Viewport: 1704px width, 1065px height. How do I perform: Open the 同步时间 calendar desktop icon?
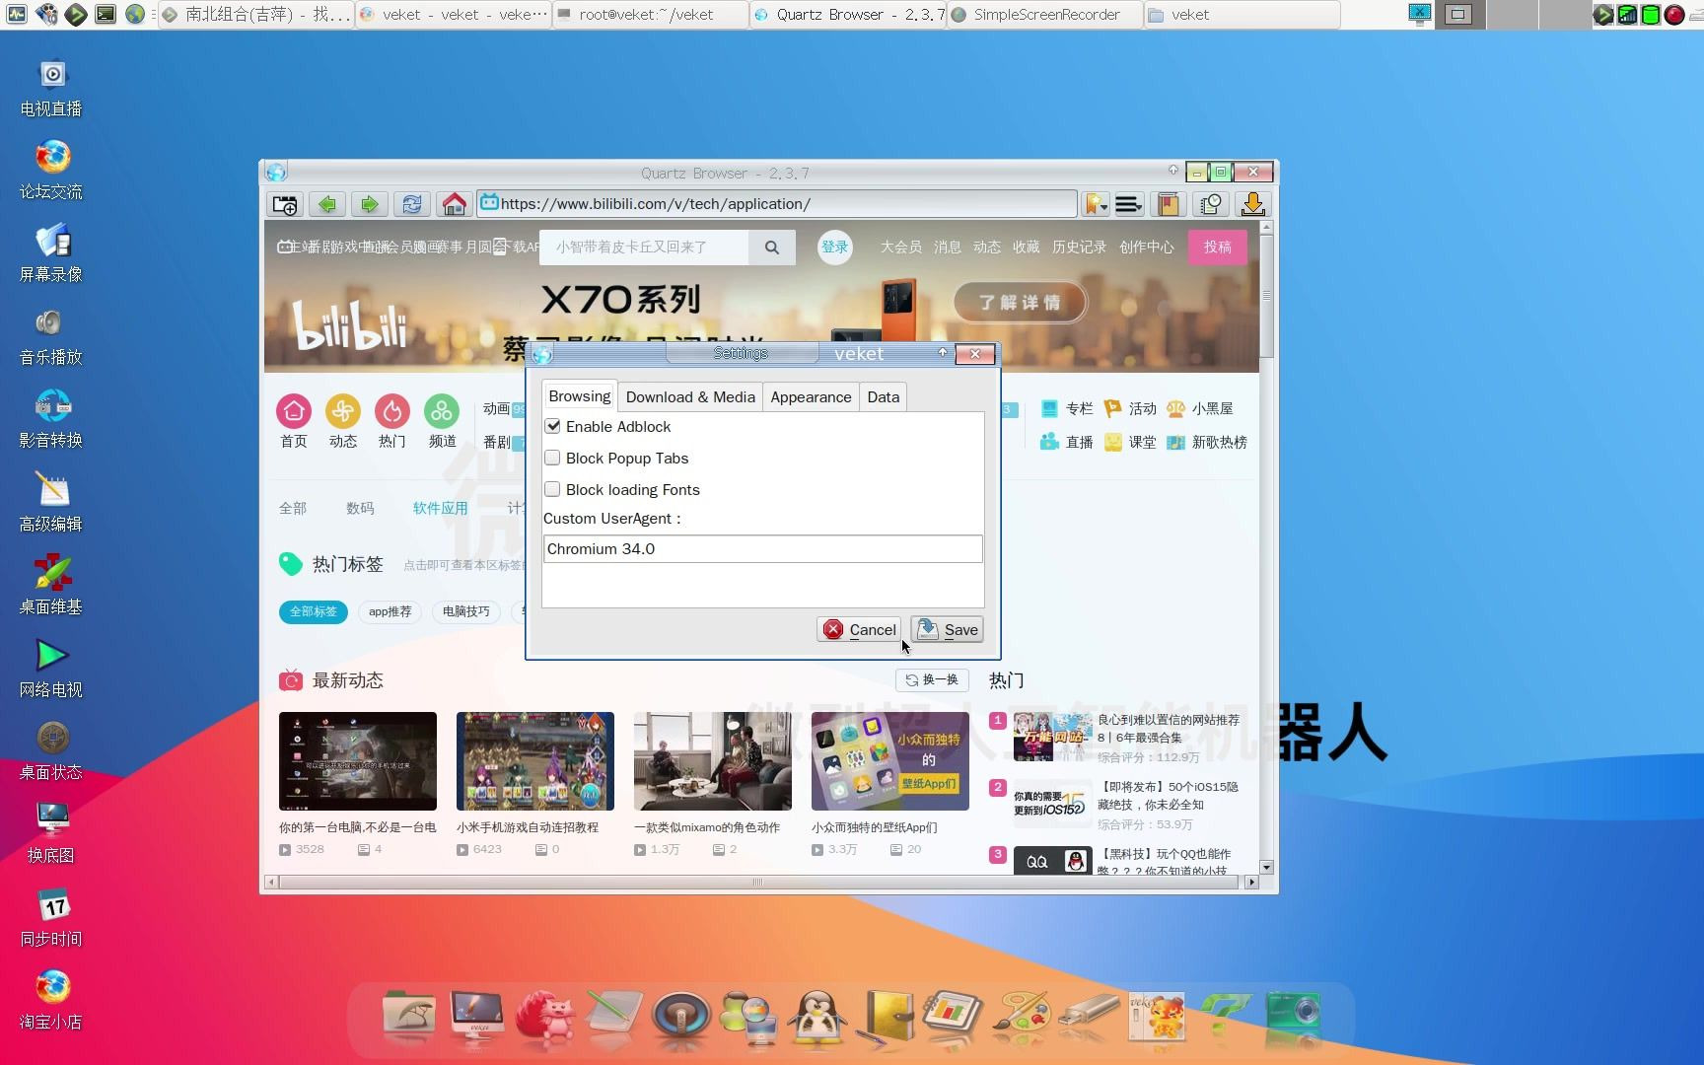[x=51, y=919]
